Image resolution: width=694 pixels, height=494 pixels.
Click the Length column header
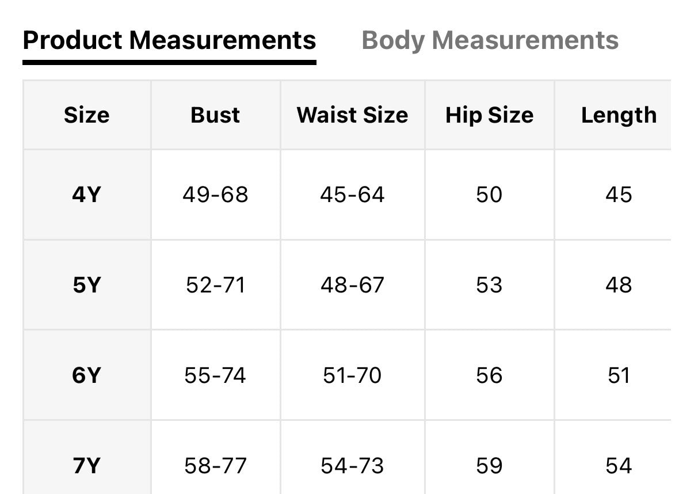[x=619, y=115]
